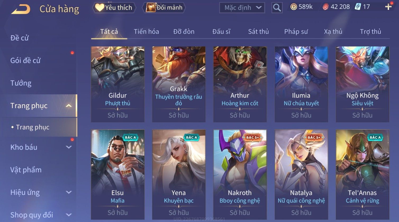The width and height of the screenshot is (399, 222).
Task: Click the red ruby currency icon
Action: coord(325,7)
